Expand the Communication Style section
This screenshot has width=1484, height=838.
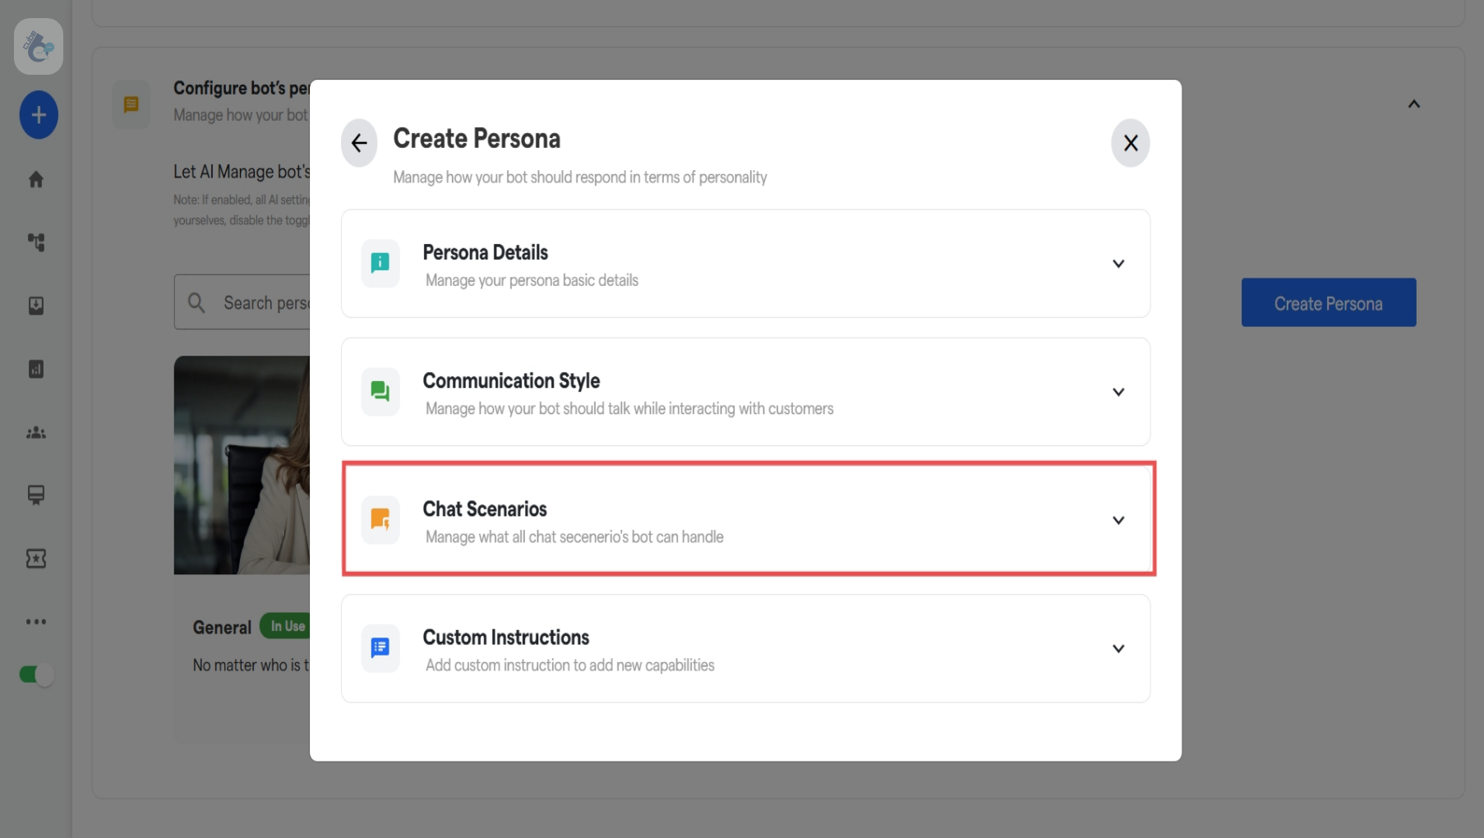point(1118,392)
